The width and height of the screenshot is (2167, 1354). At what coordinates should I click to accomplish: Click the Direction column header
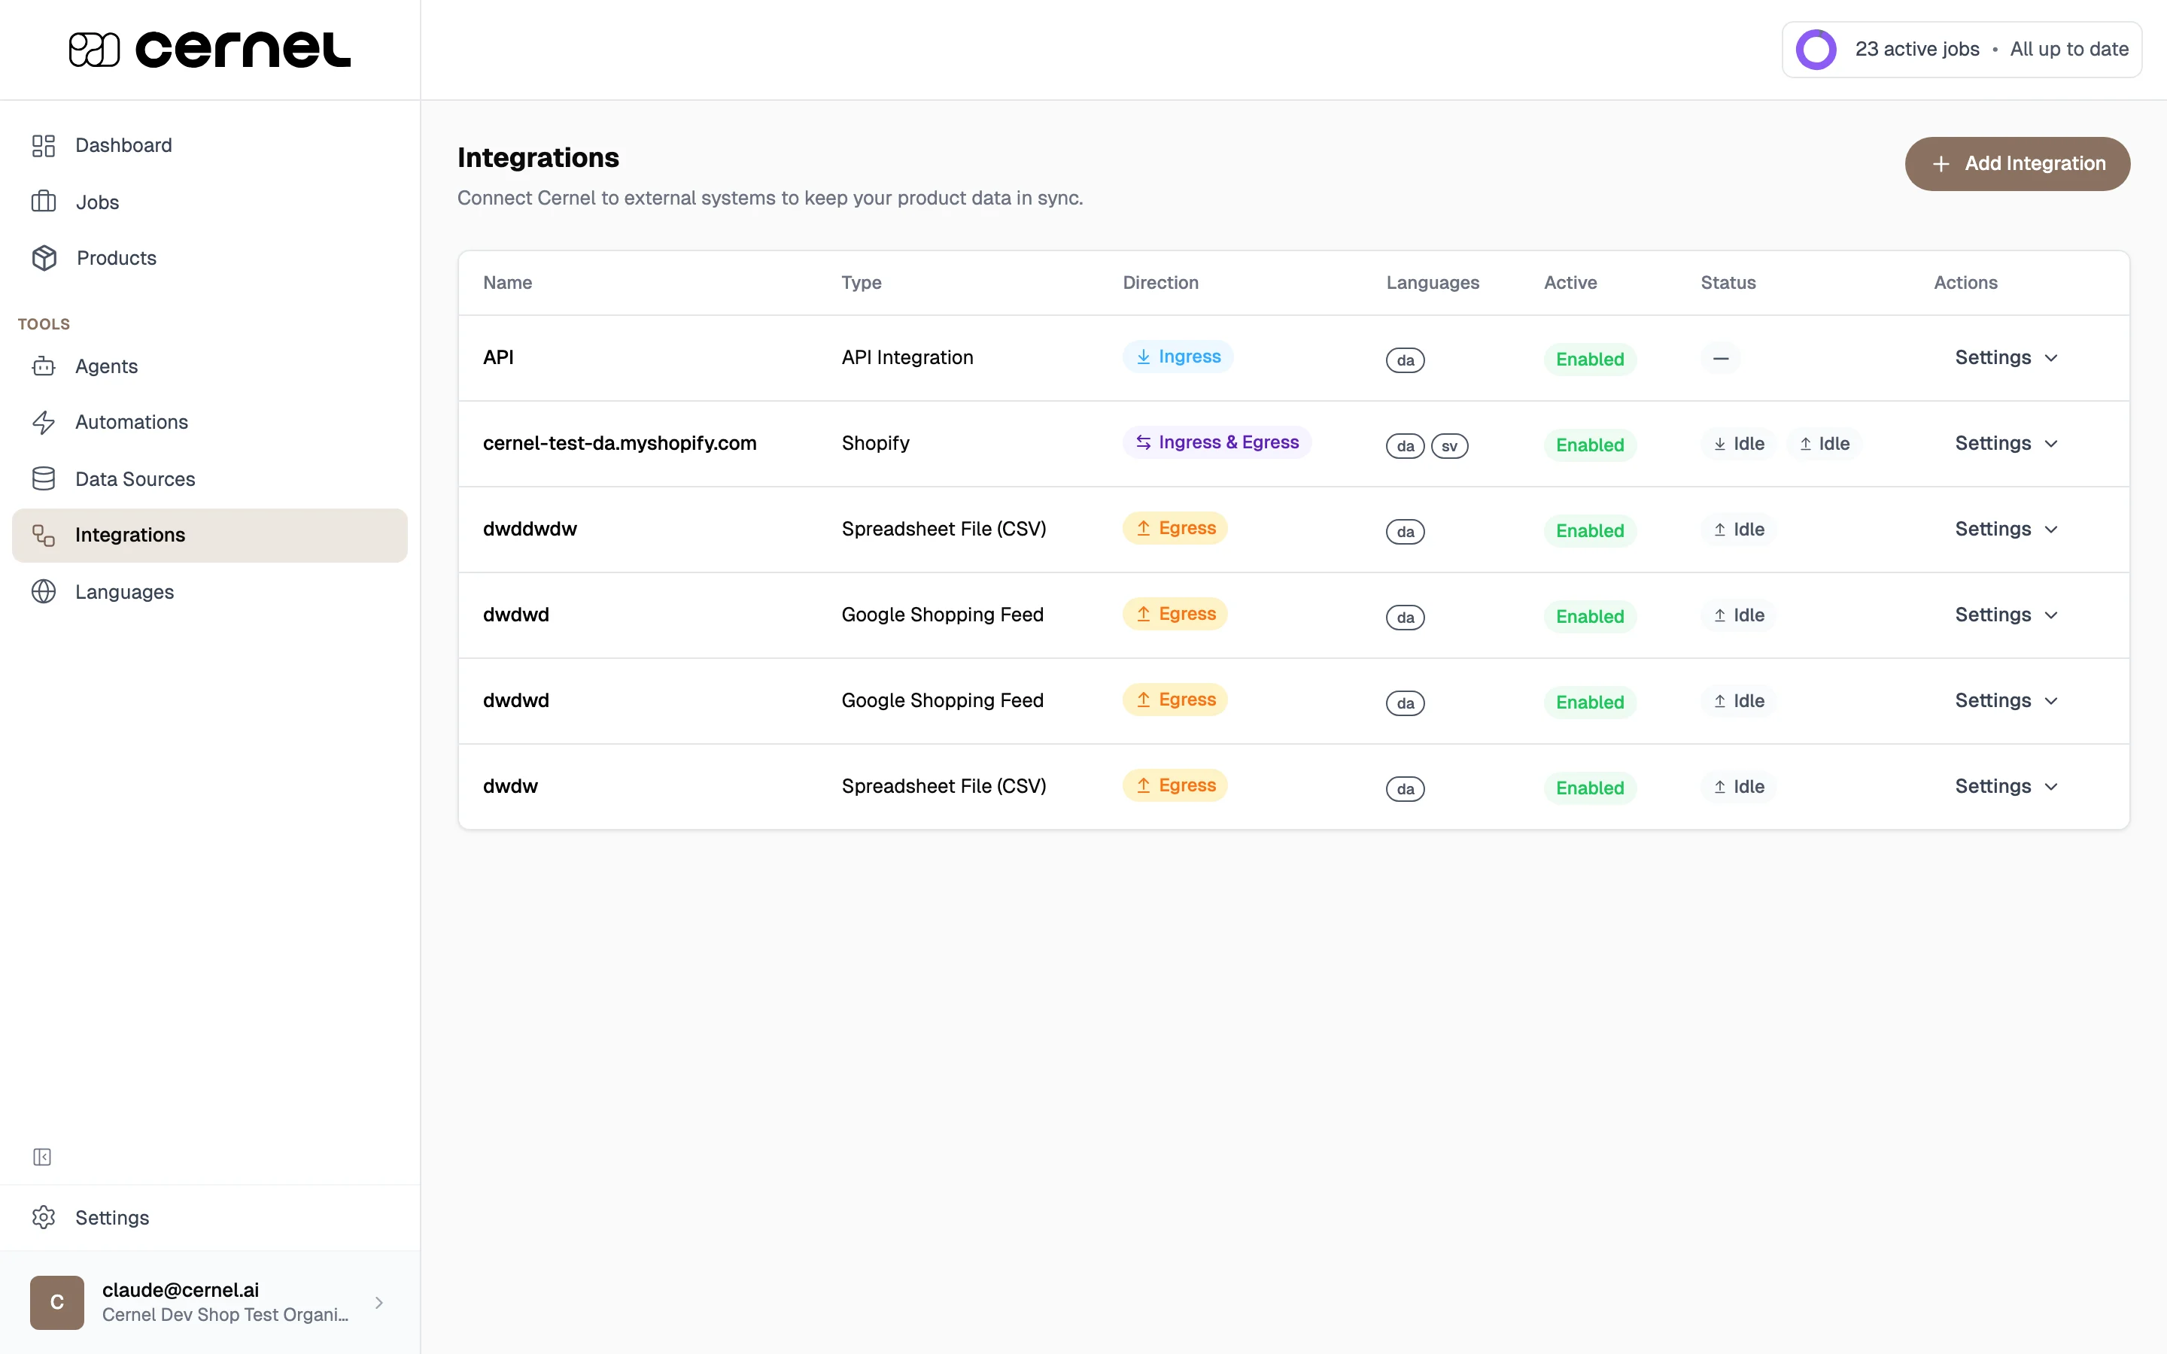tap(1160, 282)
